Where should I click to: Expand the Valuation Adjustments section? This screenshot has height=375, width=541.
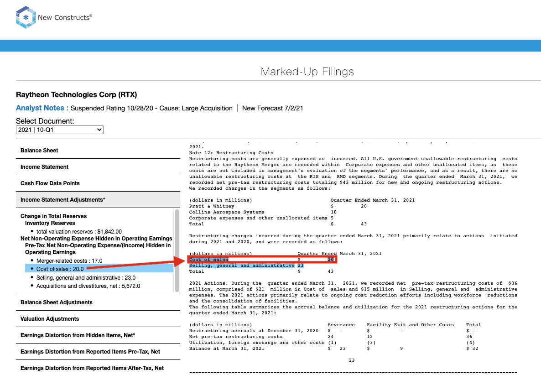click(98, 319)
